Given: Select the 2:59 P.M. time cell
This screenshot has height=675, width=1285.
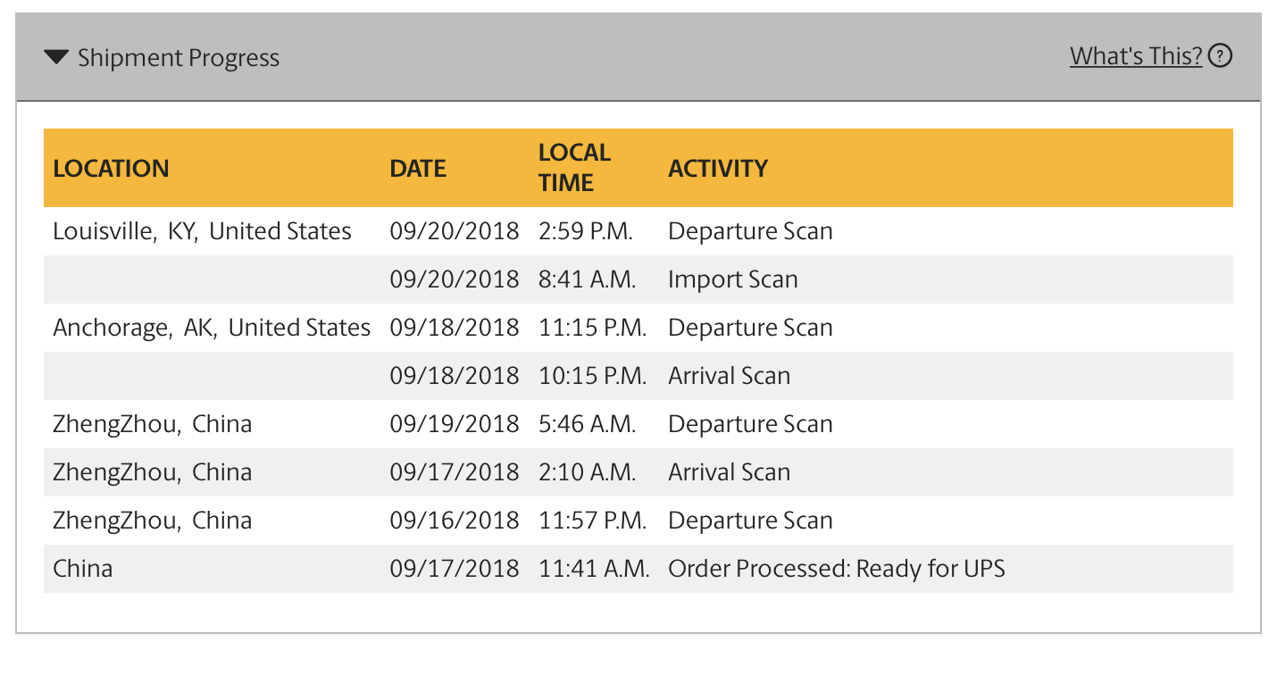Looking at the screenshot, I should coord(586,231).
